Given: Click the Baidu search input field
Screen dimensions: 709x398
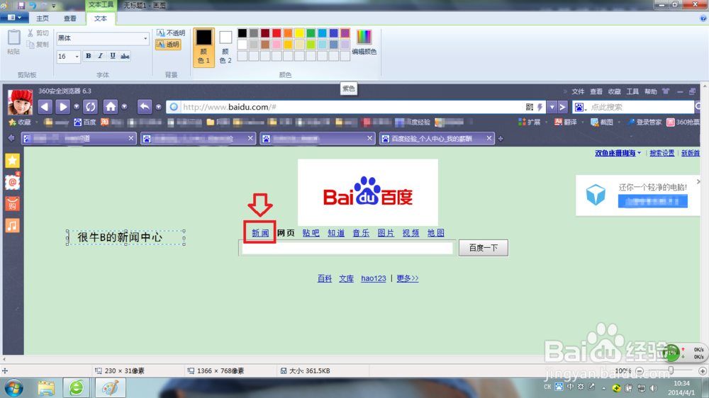Looking at the screenshot, I should click(x=347, y=248).
